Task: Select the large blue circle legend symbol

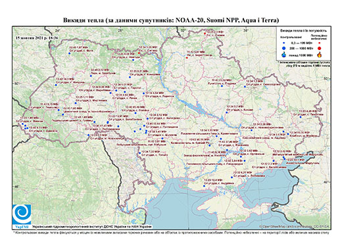Action: [284, 48]
